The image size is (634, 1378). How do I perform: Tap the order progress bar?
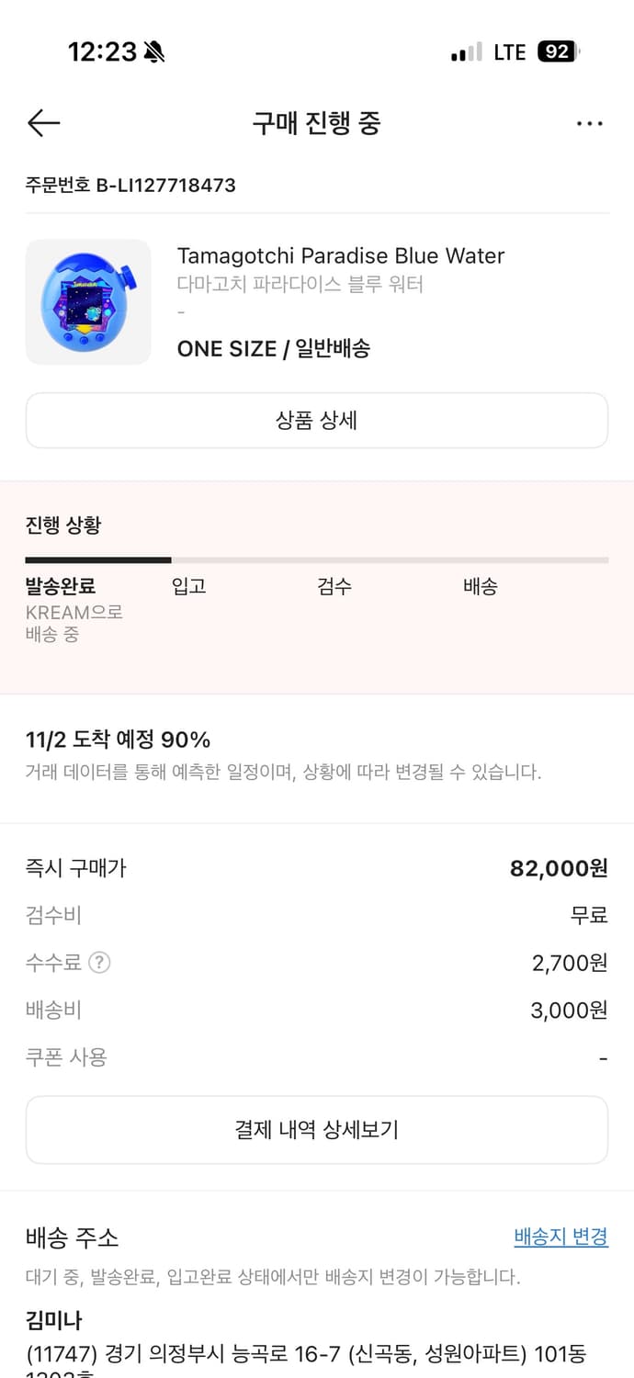tap(316, 559)
